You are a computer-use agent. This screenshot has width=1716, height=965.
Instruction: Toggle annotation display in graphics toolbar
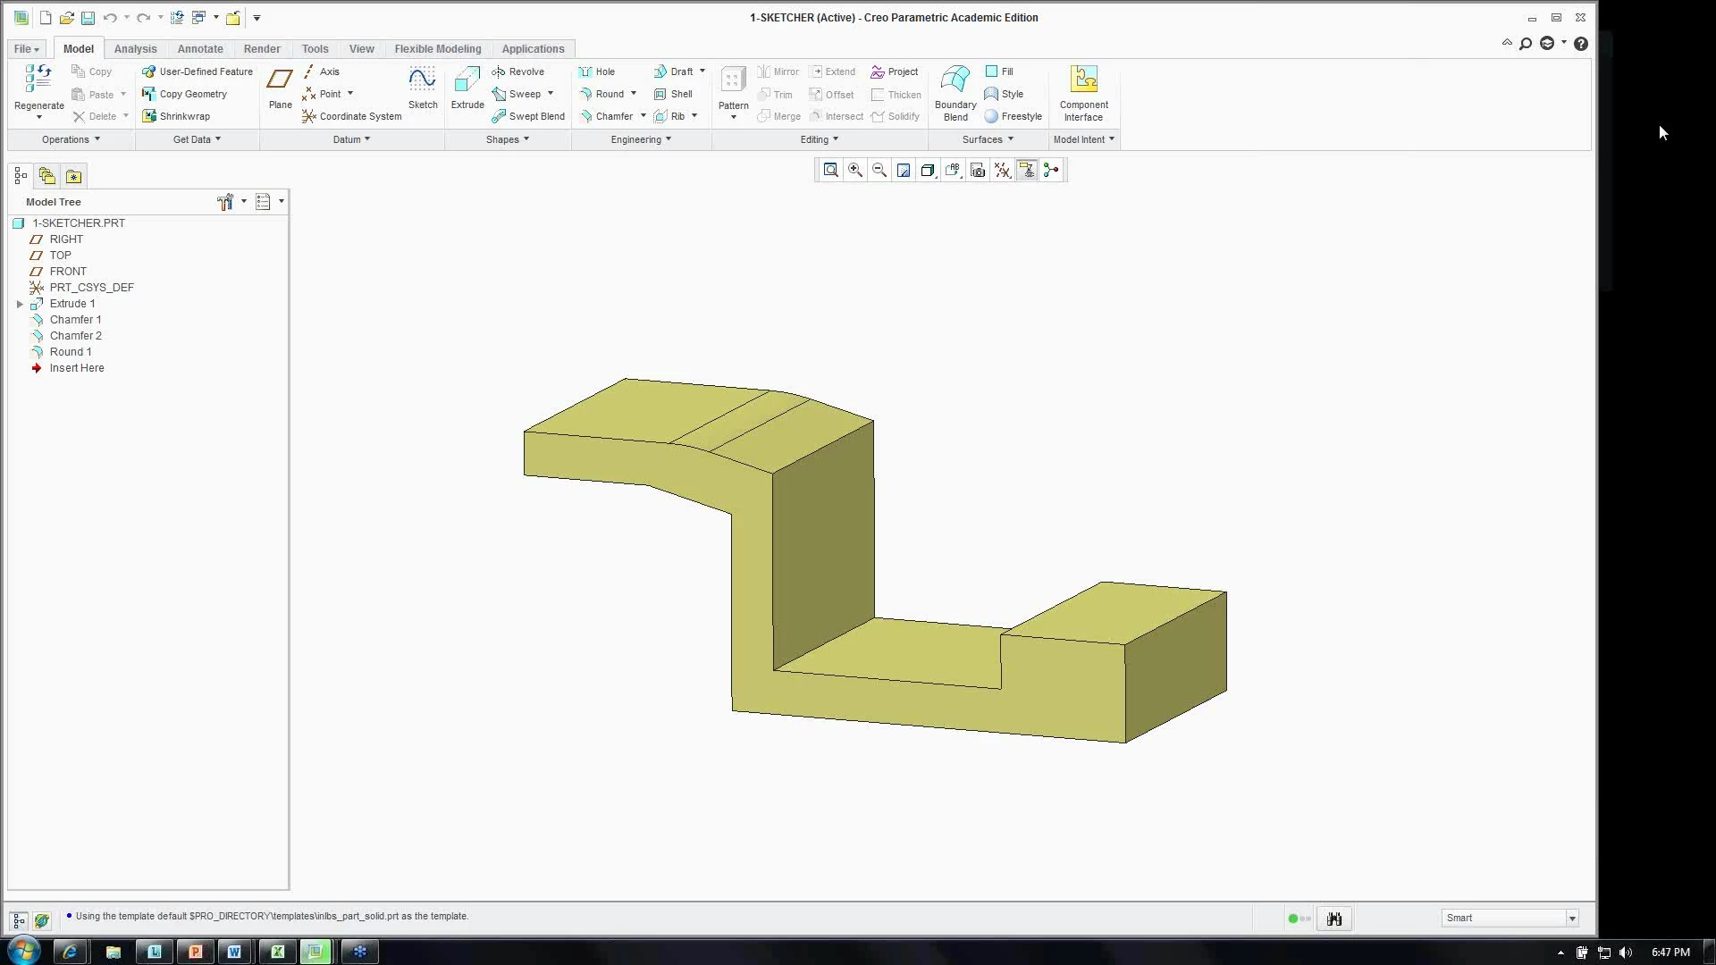pyautogui.click(x=1027, y=170)
